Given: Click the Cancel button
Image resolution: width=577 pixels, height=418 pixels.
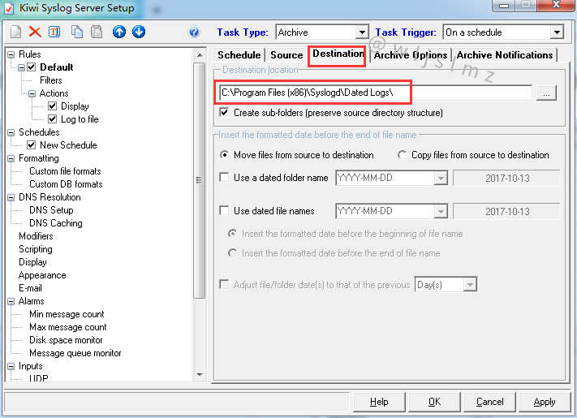Looking at the screenshot, I should tap(489, 402).
